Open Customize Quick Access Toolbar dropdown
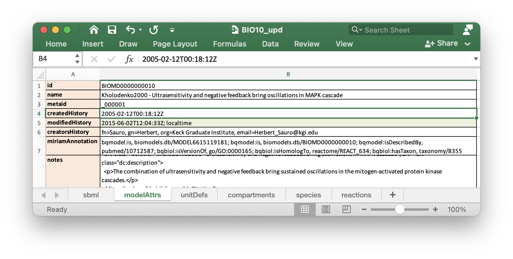This screenshot has height=259, width=513. tap(172, 30)
